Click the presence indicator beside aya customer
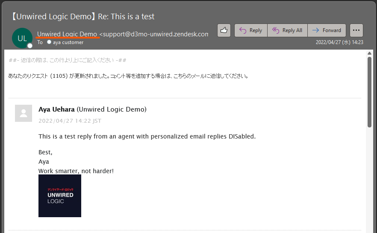The width and height of the screenshot is (377, 233). pos(49,42)
